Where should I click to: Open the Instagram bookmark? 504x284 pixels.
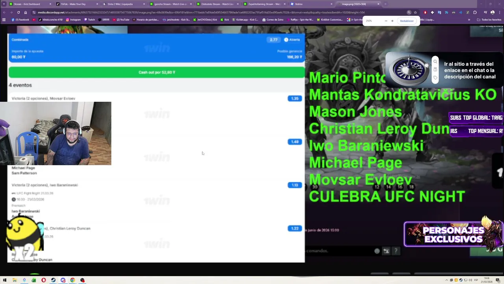coord(74,19)
